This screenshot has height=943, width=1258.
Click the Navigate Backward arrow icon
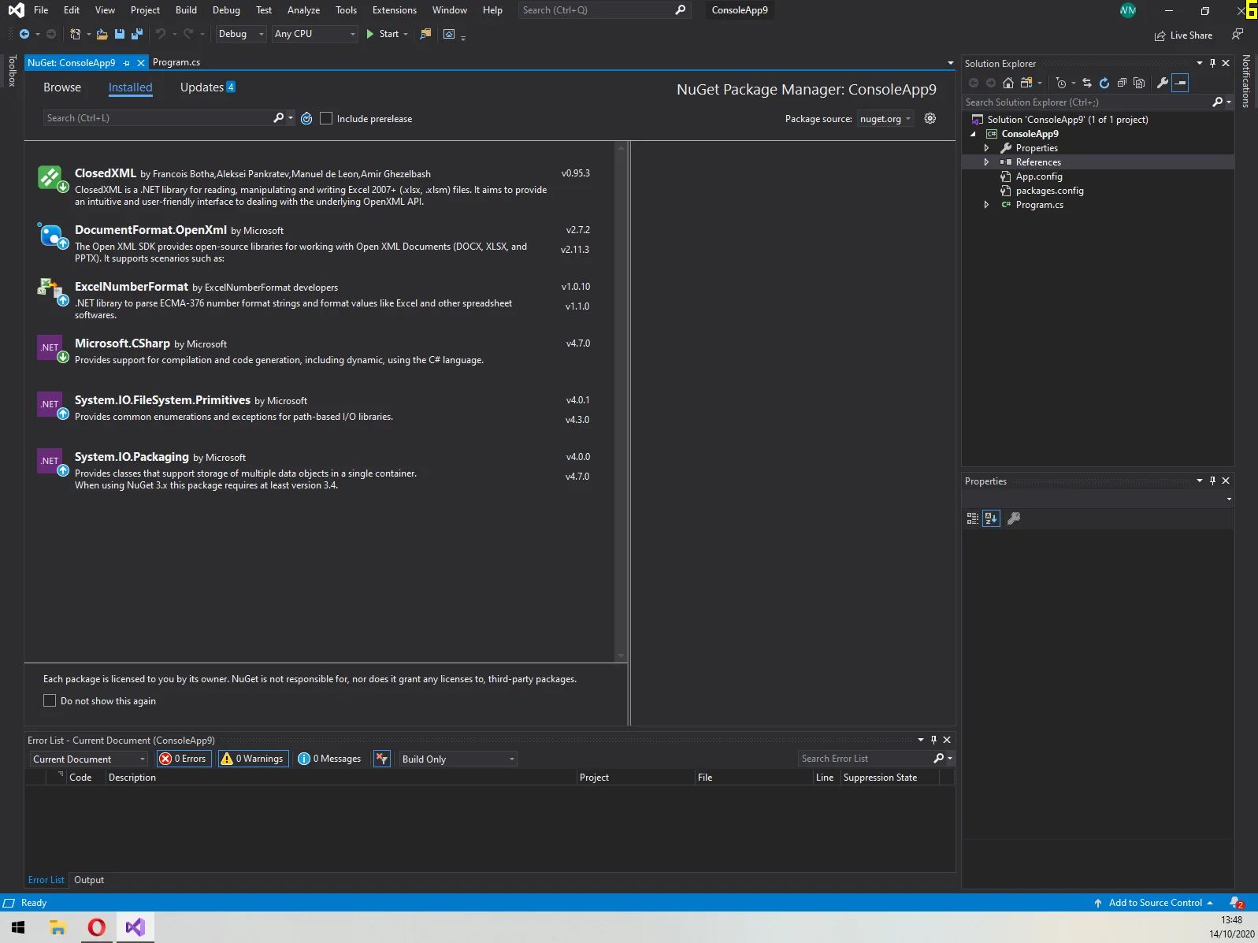pyautogui.click(x=24, y=34)
